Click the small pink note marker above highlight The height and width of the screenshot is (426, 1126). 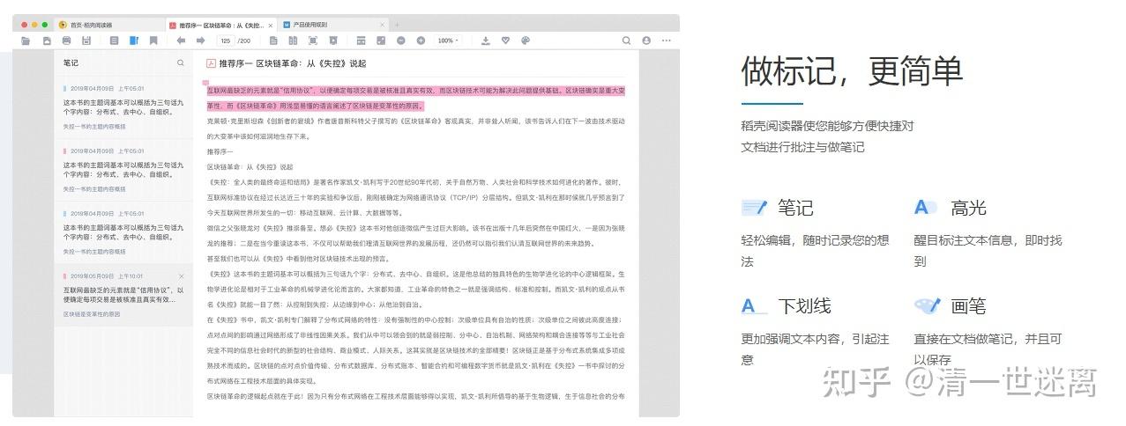tap(206, 82)
